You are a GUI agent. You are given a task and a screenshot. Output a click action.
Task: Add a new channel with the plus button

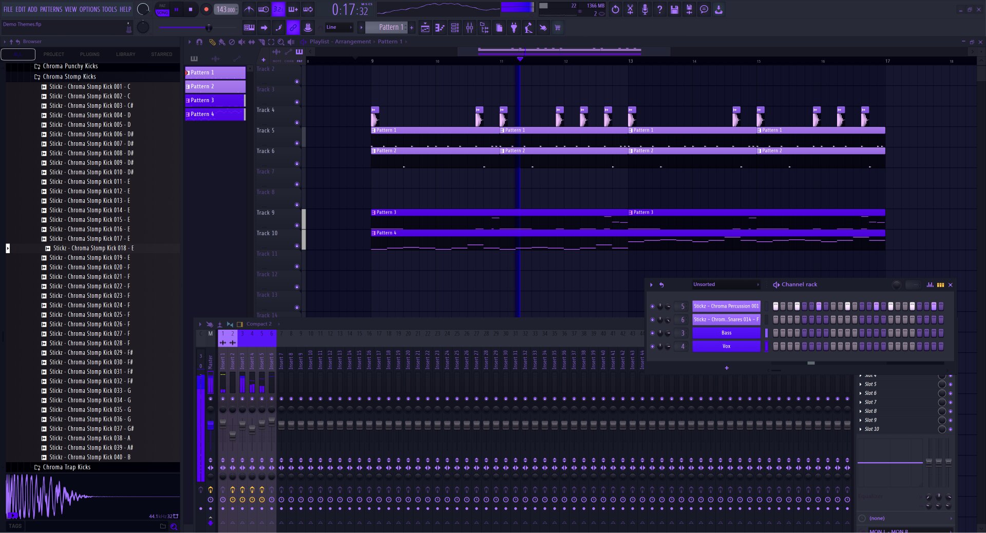pyautogui.click(x=727, y=368)
